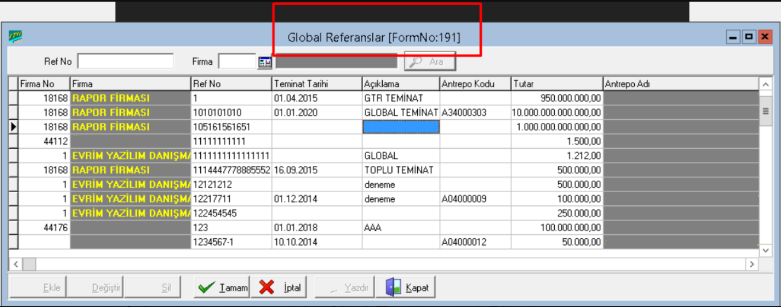Viewport: 781px width, 307px height.
Task: Click the GLOBAL TEMİNAT description cell
Action: 401,112
